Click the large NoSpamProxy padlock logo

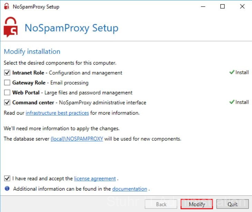click(11, 27)
